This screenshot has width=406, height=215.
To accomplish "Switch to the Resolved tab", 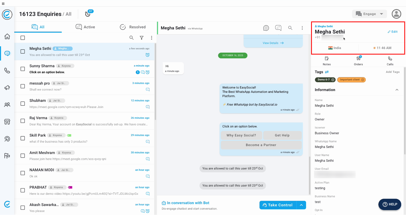I will coord(133,27).
